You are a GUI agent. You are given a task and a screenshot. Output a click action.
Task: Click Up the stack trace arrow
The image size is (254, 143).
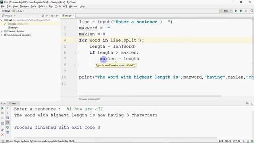pyautogui.click(x=8, y=108)
